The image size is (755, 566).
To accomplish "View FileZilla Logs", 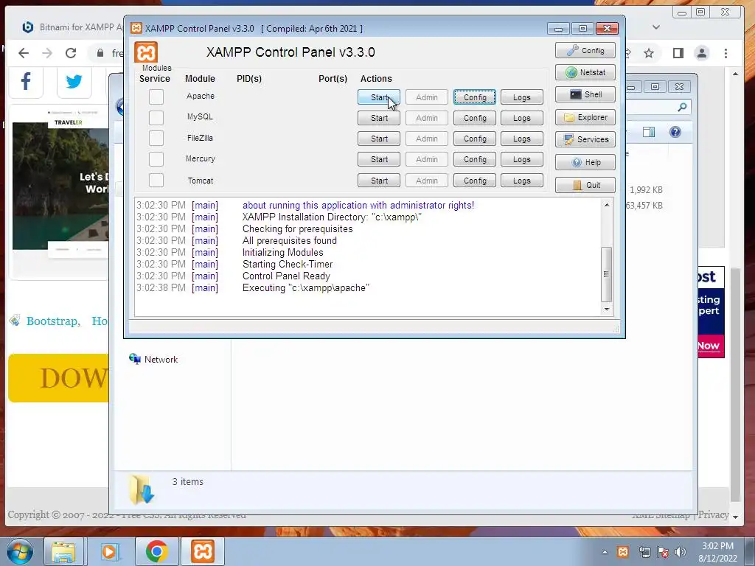I will click(521, 139).
